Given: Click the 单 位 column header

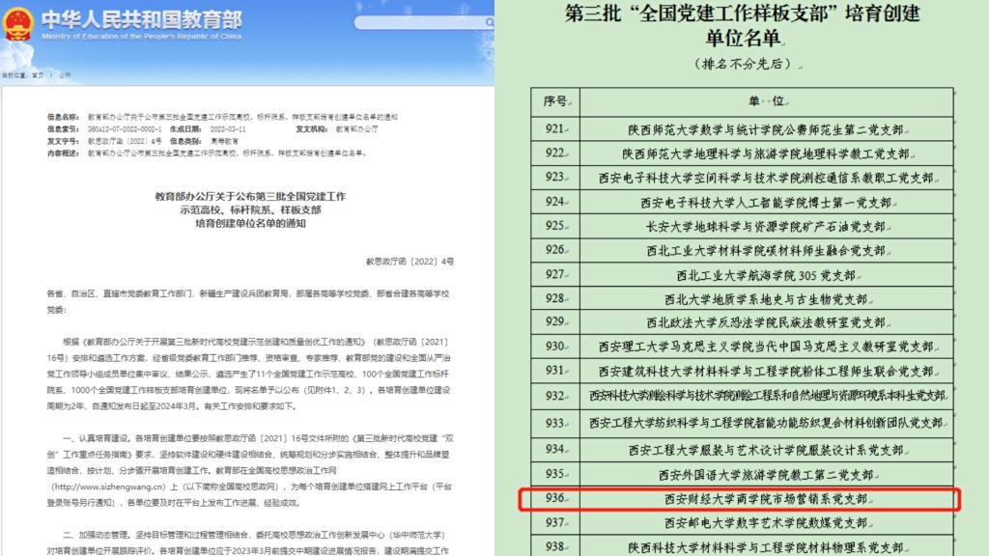Looking at the screenshot, I should (x=766, y=100).
